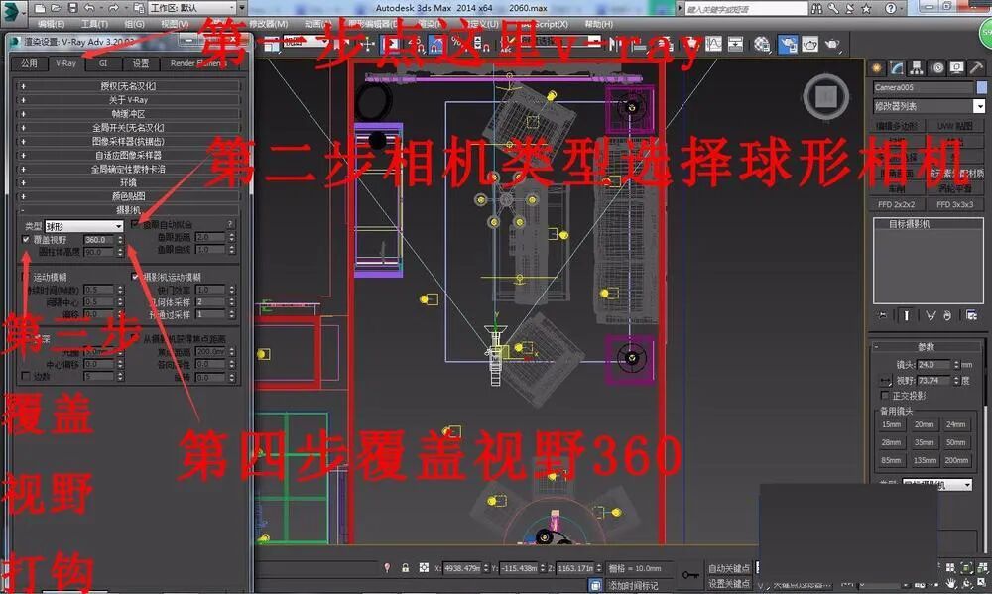Expand the 自适应图像采样器 rollout
This screenshot has height=594, width=992.
[x=128, y=155]
